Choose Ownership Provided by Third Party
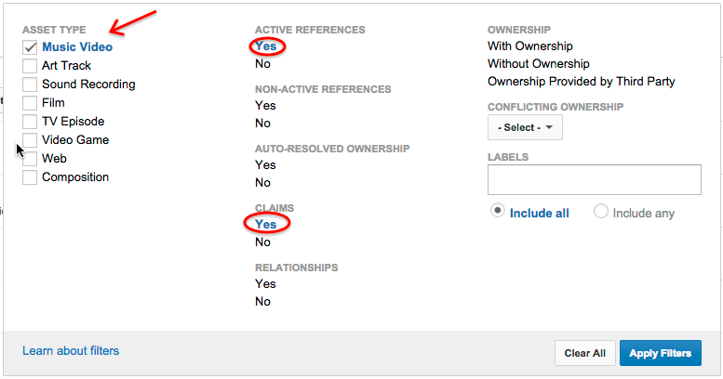The height and width of the screenshot is (379, 723). pyautogui.click(x=582, y=82)
